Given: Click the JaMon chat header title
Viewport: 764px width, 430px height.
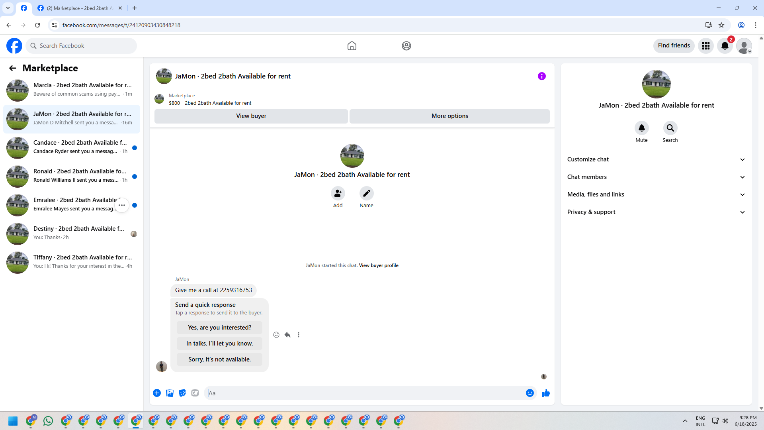Looking at the screenshot, I should point(233,76).
